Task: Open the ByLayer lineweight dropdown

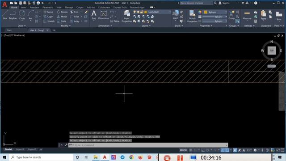Action: [214, 17]
